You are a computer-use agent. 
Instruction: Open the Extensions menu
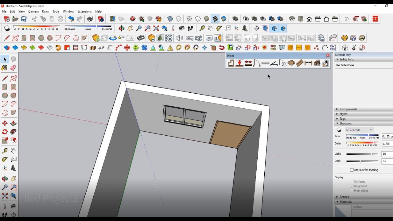pos(84,11)
